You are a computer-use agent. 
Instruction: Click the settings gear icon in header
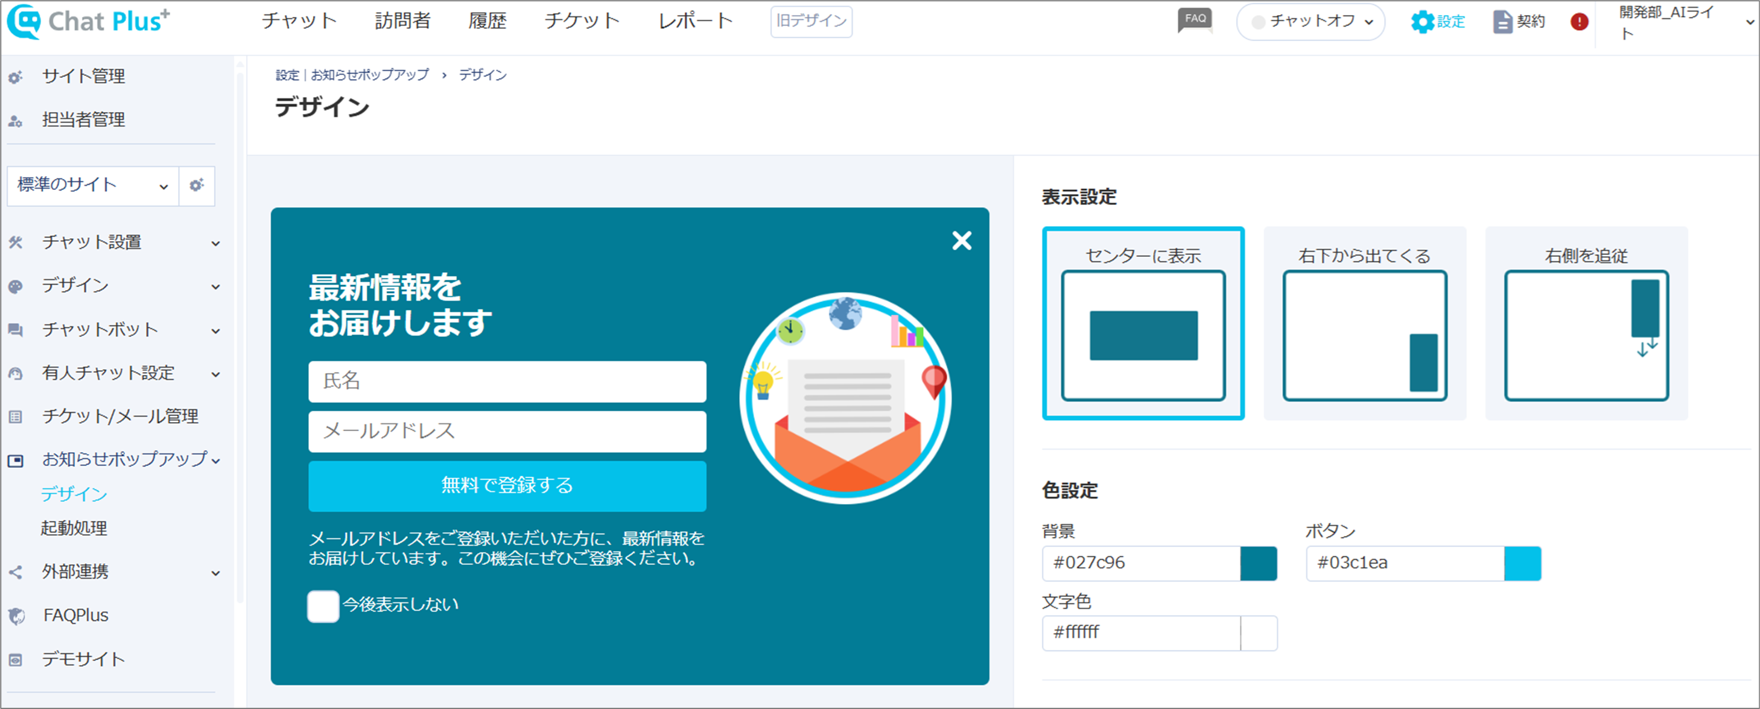point(1422,22)
